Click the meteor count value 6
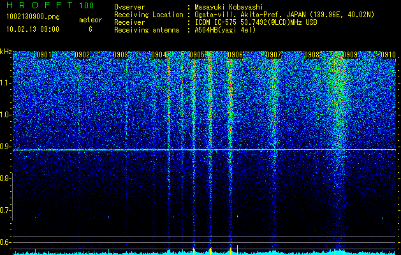The width and height of the screenshot is (401, 255). pyautogui.click(x=91, y=29)
